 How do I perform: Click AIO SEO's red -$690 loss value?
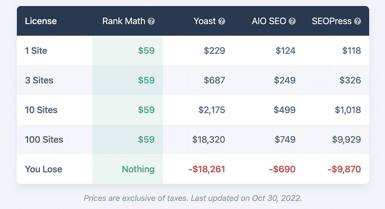coord(282,169)
